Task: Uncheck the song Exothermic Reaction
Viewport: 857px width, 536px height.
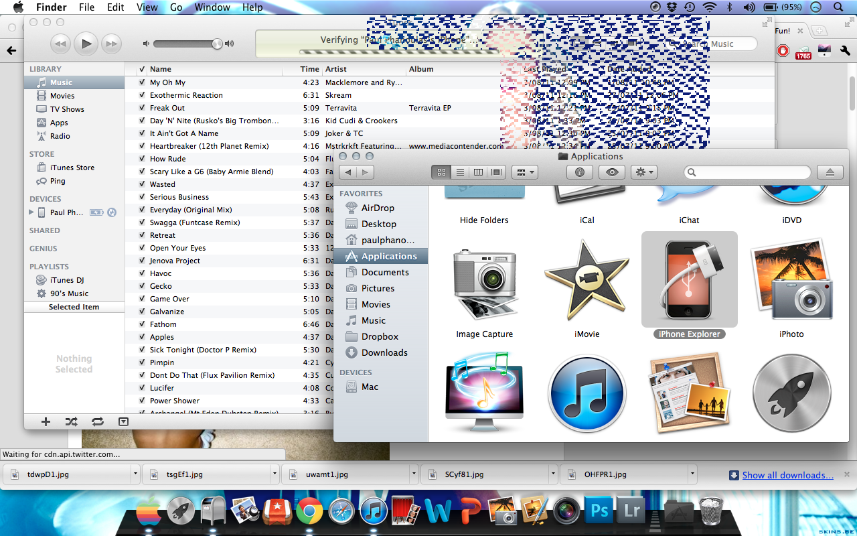Action: (x=142, y=95)
